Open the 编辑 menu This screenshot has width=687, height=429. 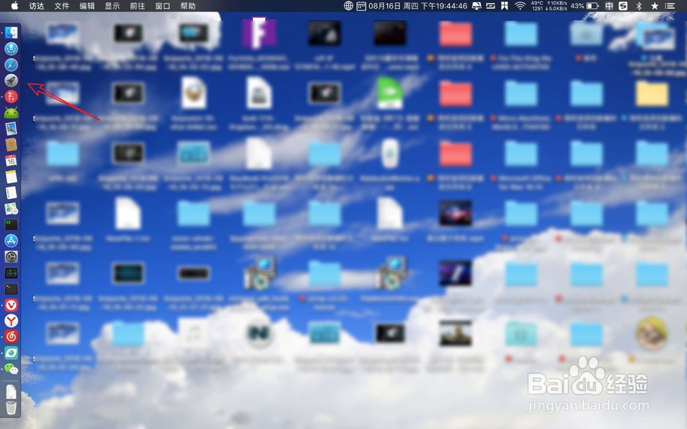87,5
